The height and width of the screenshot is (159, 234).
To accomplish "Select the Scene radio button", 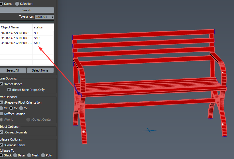I will coord(1,4).
